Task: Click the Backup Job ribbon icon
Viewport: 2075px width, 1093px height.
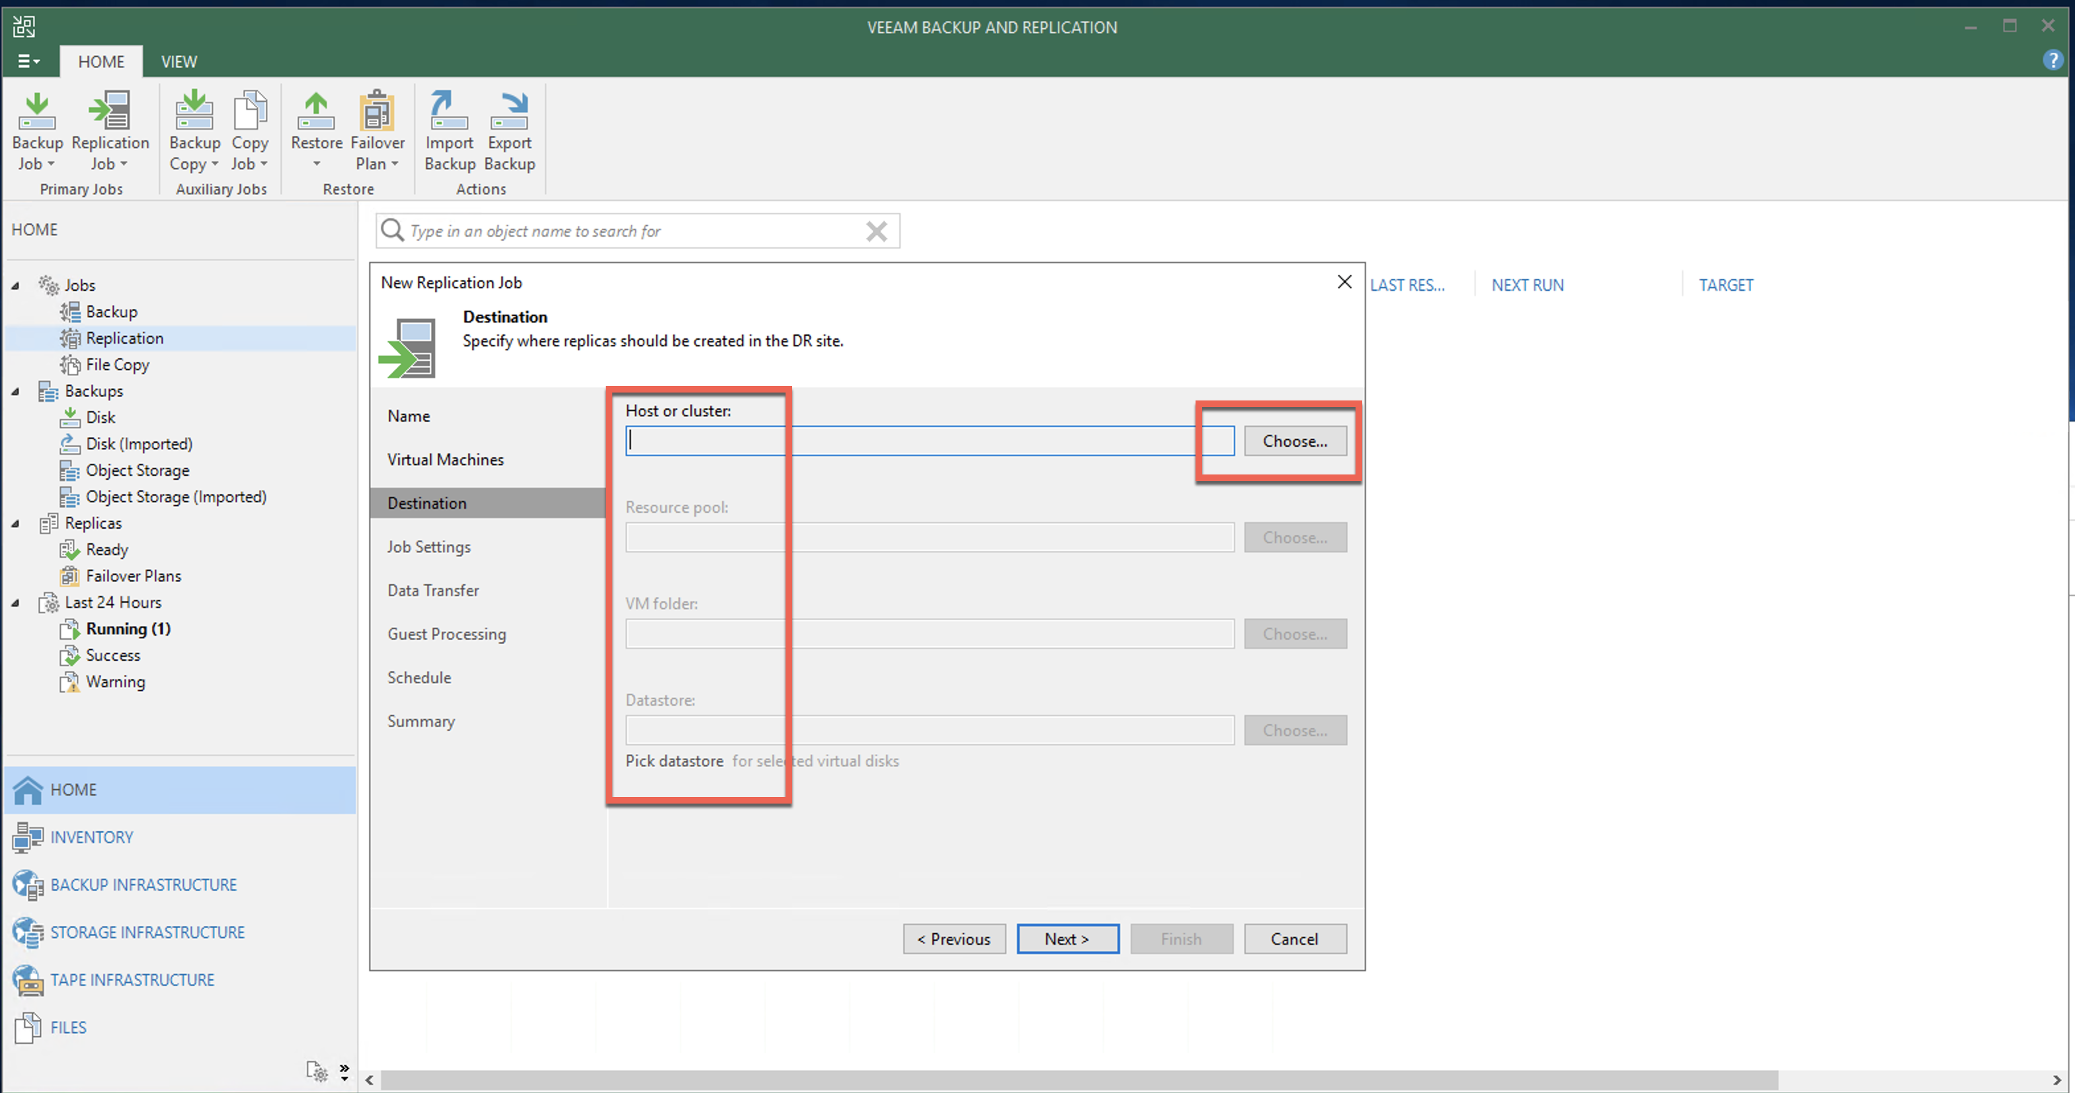Action: point(36,113)
